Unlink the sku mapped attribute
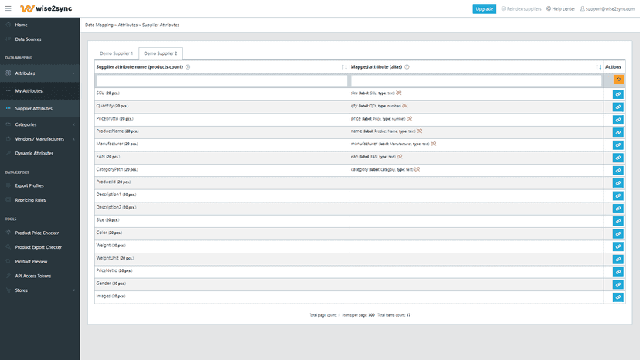This screenshot has width=640, height=360. pyautogui.click(x=399, y=93)
